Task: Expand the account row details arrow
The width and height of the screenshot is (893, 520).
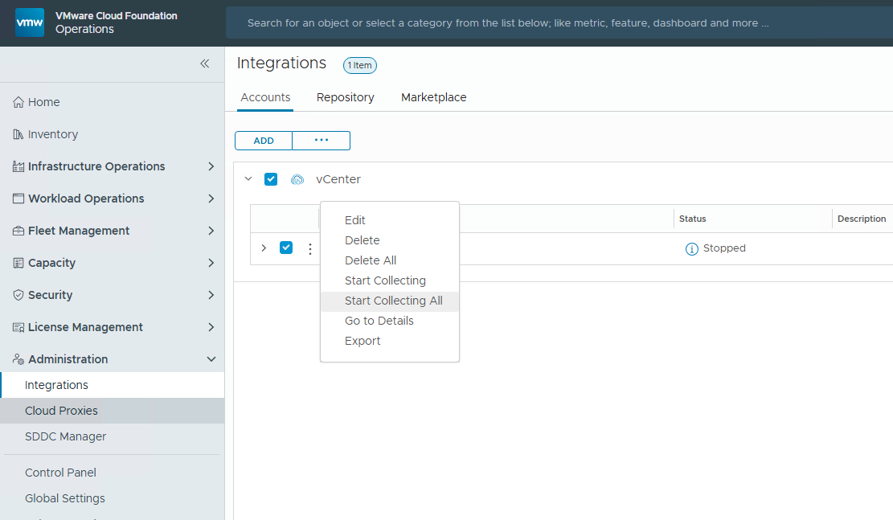Action: (264, 248)
